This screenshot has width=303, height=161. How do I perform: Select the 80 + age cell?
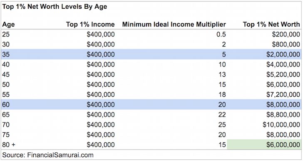[x=8, y=144]
